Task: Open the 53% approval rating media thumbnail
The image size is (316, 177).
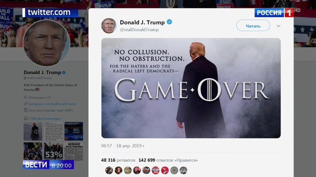Action: (54, 151)
